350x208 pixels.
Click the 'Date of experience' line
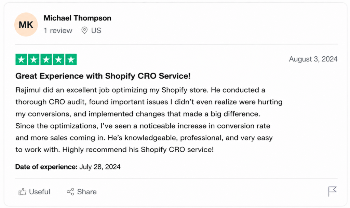point(68,167)
